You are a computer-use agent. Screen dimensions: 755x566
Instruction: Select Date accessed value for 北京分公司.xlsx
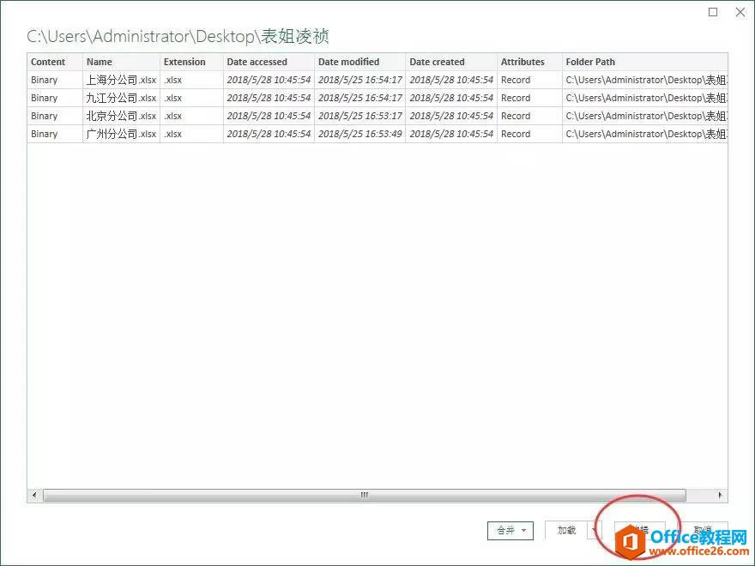[269, 116]
